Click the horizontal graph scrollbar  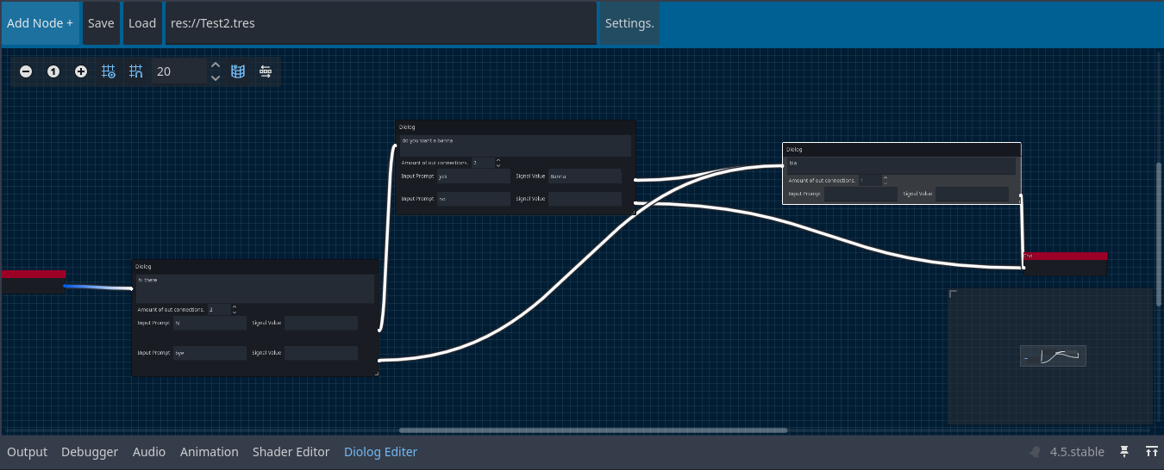593,430
